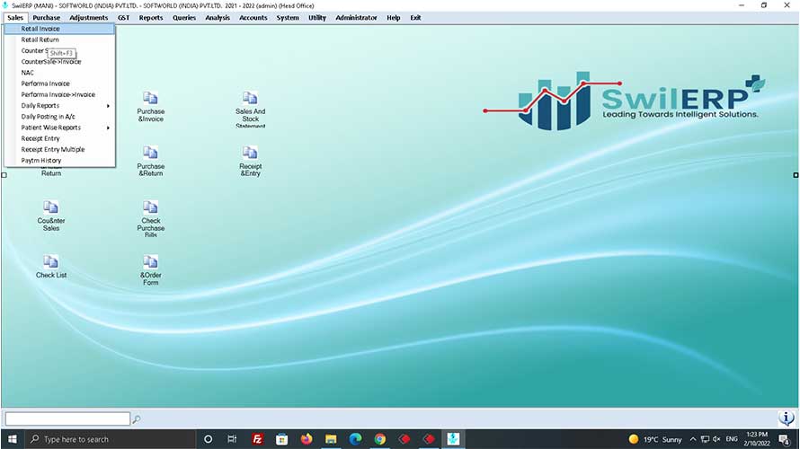Choose Performa Invoice->Invoice entry
This screenshot has height=449, width=800.
click(60, 94)
